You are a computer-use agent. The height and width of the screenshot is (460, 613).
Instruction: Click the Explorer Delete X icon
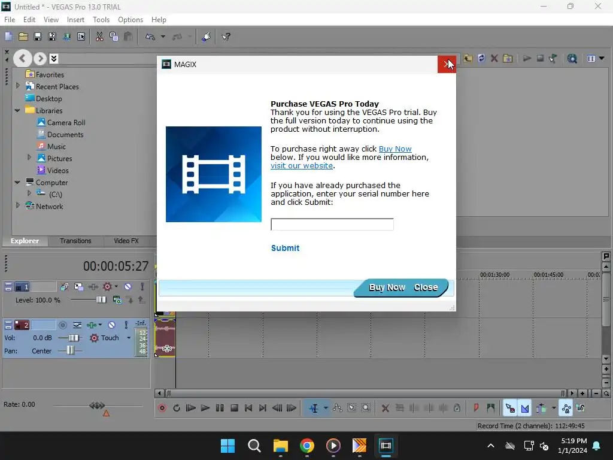(x=494, y=58)
